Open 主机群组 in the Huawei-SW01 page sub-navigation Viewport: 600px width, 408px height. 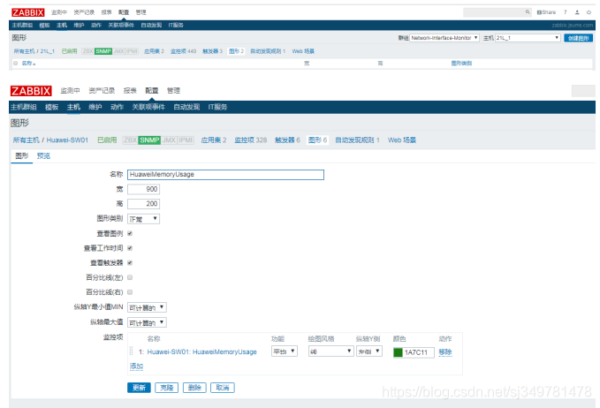pos(24,107)
